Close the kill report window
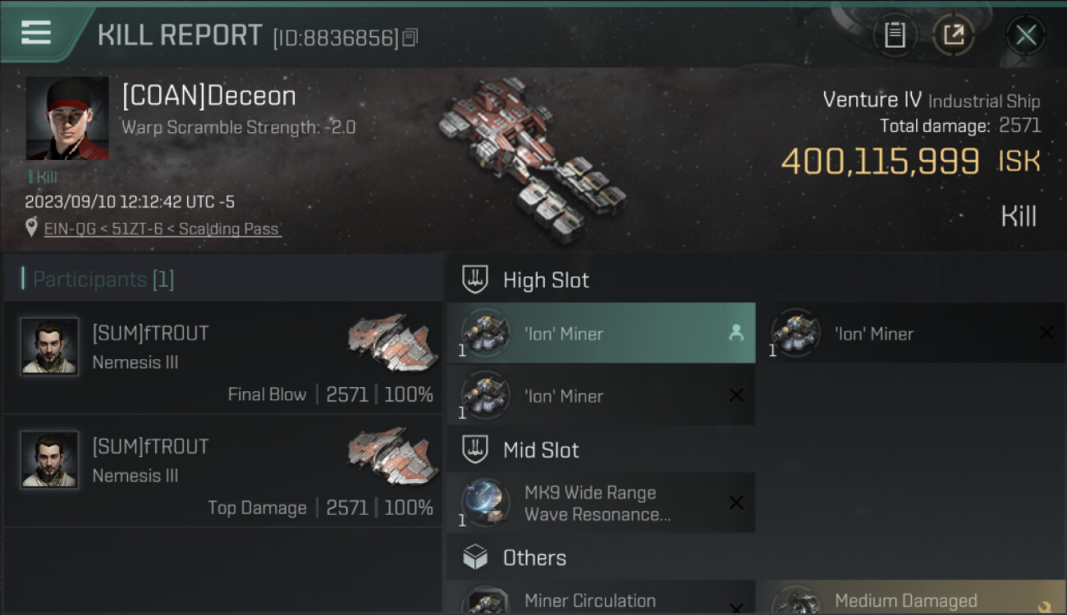The height and width of the screenshot is (615, 1067). [1025, 35]
